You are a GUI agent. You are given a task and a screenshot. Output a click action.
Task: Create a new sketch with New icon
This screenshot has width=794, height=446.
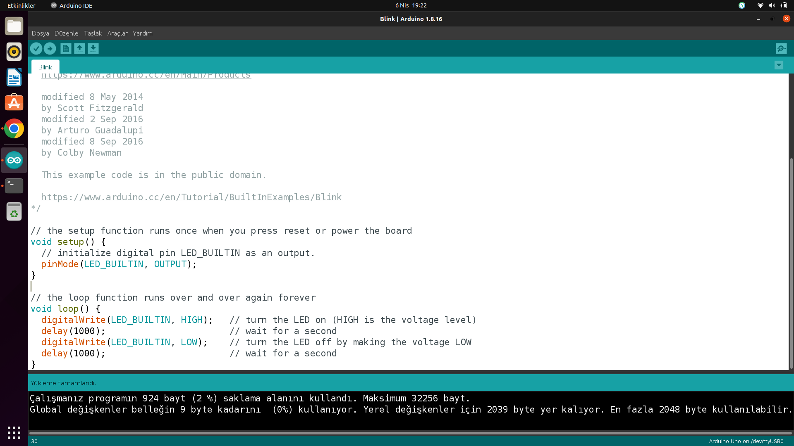point(66,49)
